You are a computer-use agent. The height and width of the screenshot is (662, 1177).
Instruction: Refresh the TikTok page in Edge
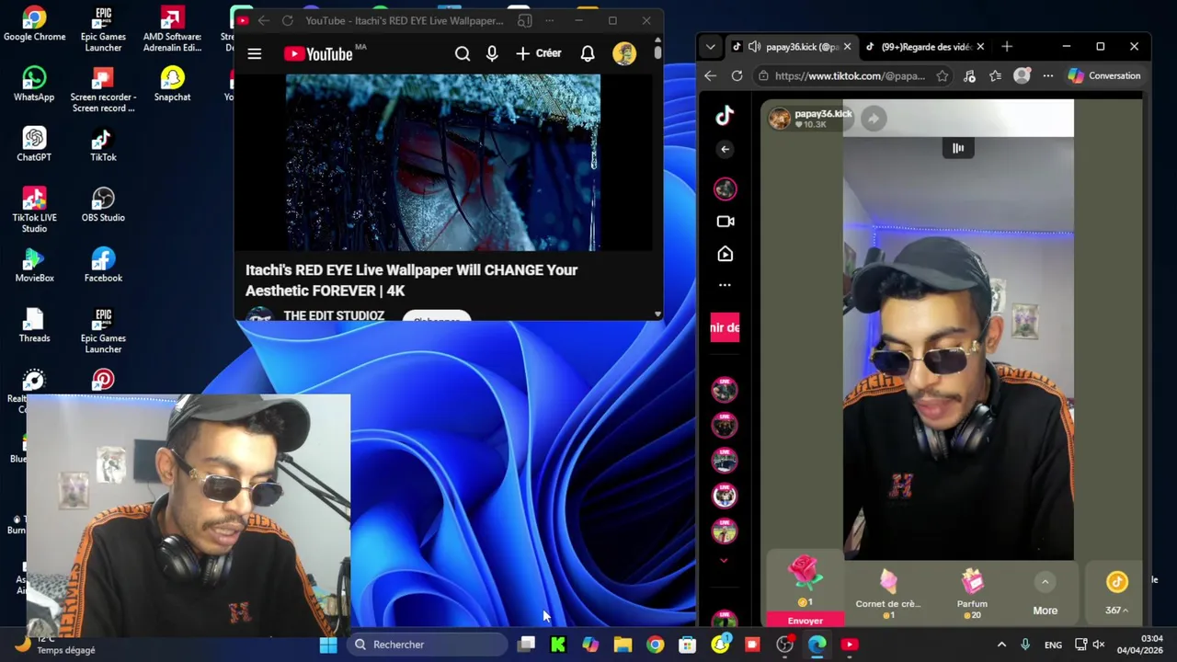[x=737, y=76]
